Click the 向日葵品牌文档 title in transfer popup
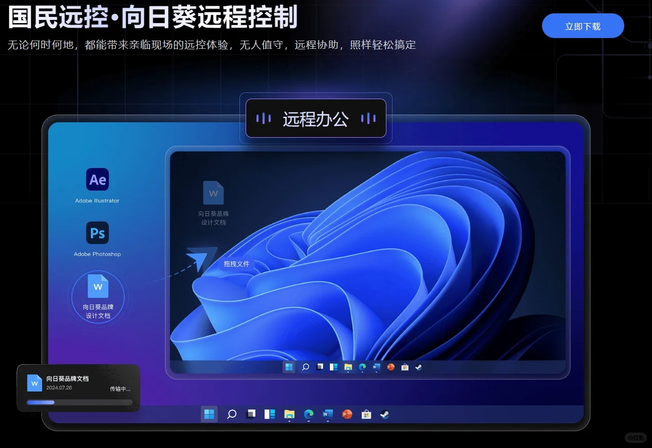Image resolution: width=652 pixels, height=448 pixels. click(x=67, y=379)
